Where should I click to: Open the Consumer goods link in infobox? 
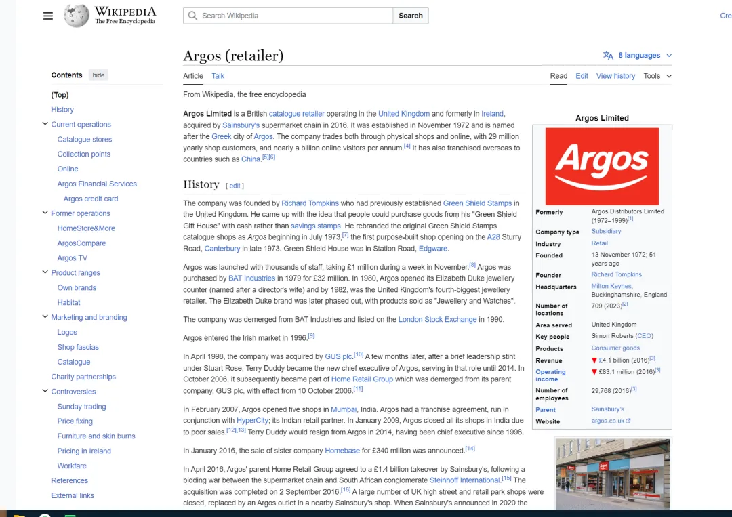click(x=615, y=348)
